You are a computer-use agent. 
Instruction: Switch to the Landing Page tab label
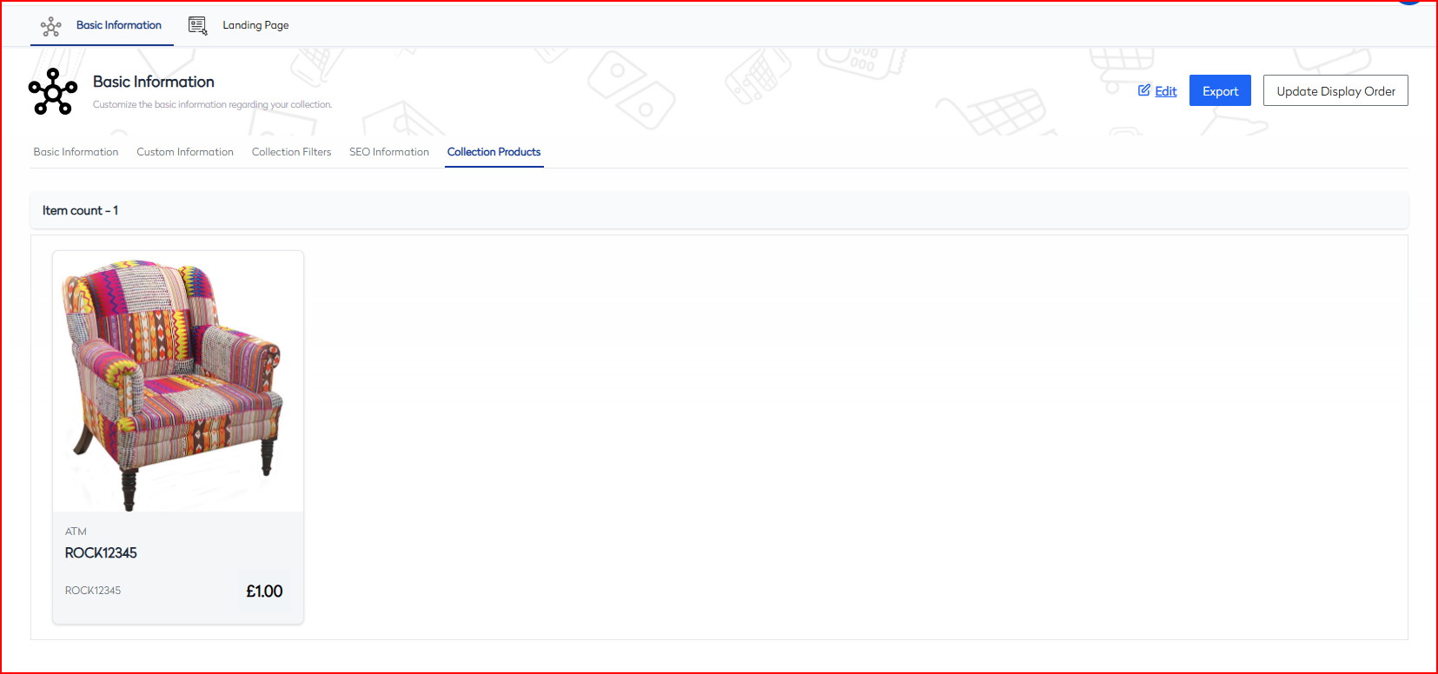(255, 25)
